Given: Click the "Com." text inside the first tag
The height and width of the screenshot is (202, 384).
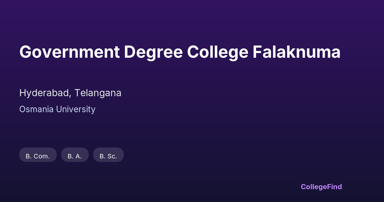Looking at the screenshot, I should tap(42, 156).
